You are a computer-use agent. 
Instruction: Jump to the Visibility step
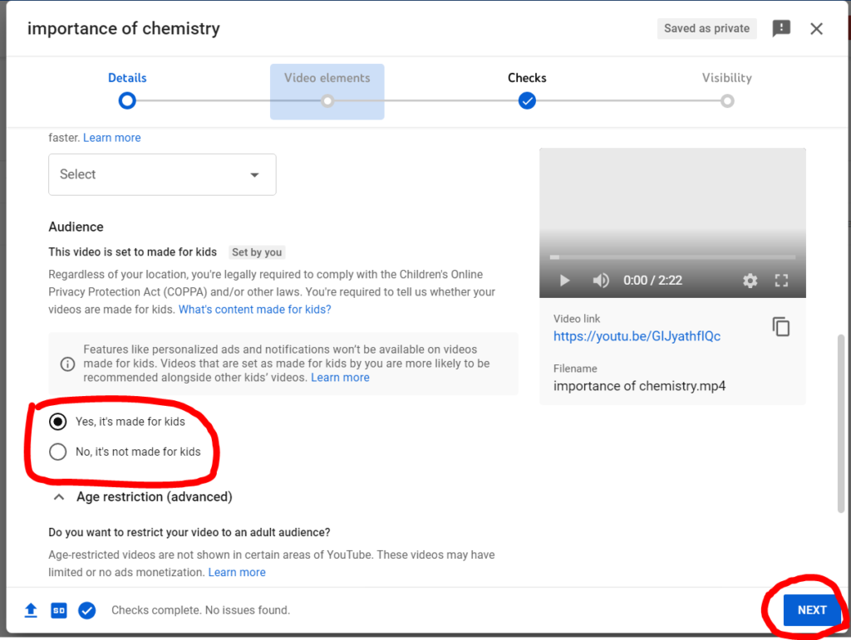click(x=726, y=90)
